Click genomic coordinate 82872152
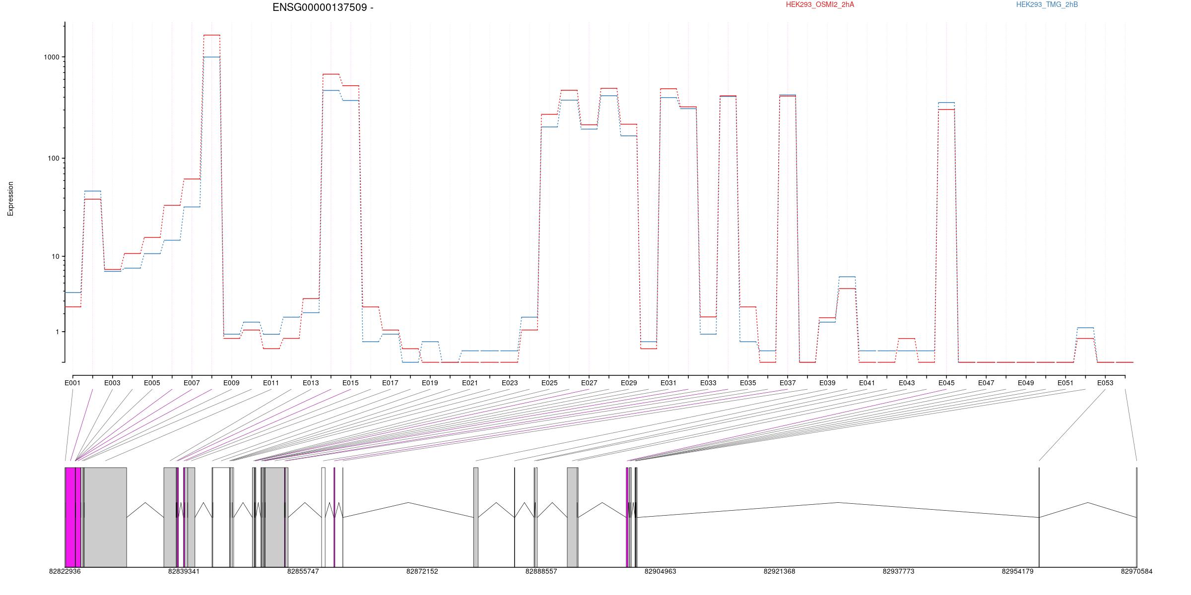 (422, 571)
